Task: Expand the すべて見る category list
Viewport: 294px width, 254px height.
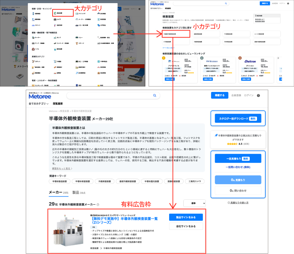Action: tap(168, 48)
